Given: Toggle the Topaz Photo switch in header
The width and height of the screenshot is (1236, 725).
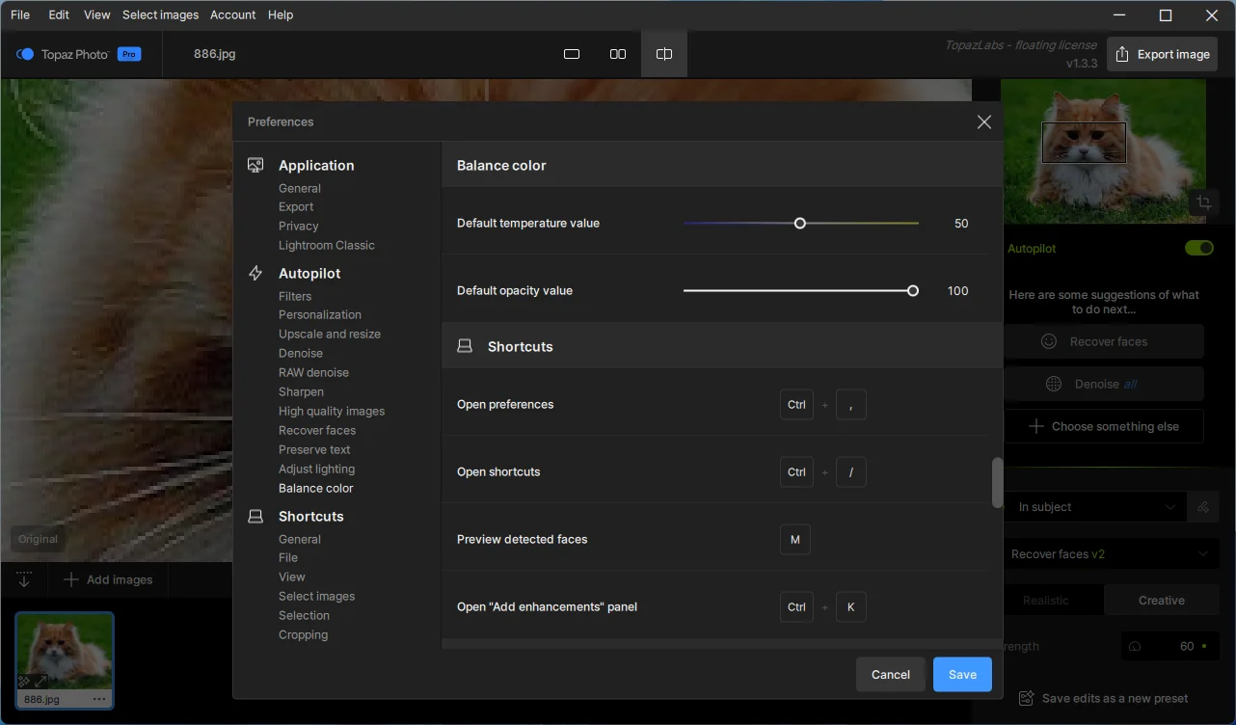Looking at the screenshot, I should coord(26,55).
